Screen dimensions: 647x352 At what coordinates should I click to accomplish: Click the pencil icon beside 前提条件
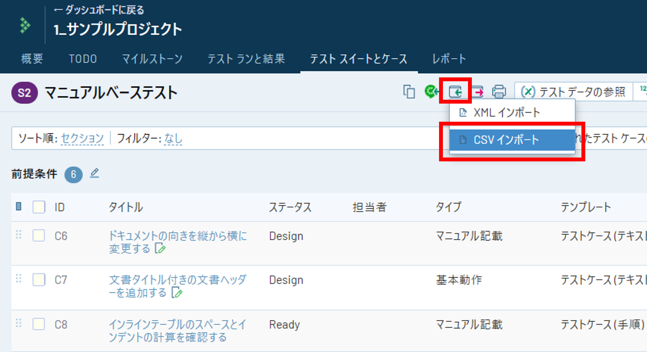coord(95,173)
